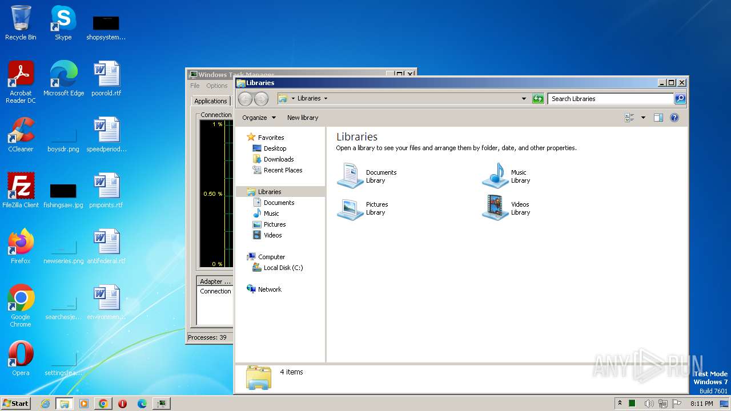The image size is (731, 411).
Task: Click the search magnifier in Libraries
Action: pos(680,99)
